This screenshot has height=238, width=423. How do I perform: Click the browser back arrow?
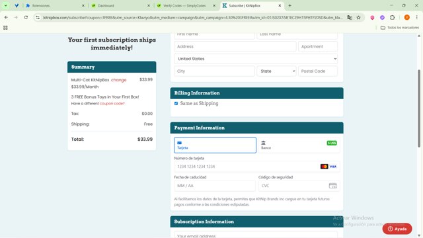tap(6, 17)
